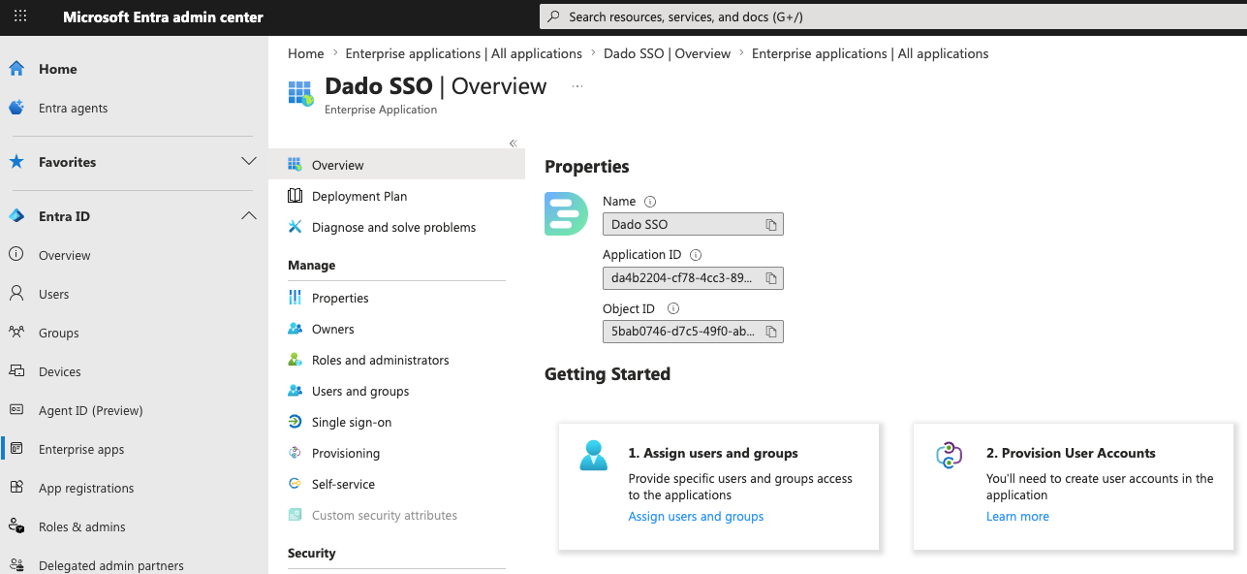The height and width of the screenshot is (574, 1247).
Task: Click the 2. Provision User Accounts title
Action: (x=1071, y=453)
